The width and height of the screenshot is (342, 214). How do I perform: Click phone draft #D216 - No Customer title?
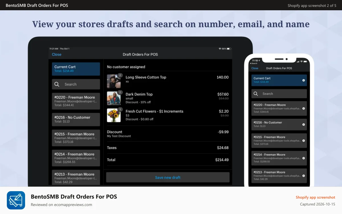[x=268, y=122]
